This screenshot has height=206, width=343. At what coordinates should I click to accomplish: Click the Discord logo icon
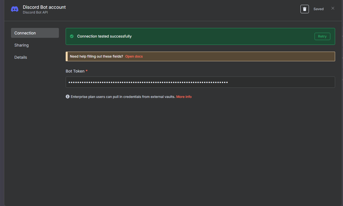15,9
